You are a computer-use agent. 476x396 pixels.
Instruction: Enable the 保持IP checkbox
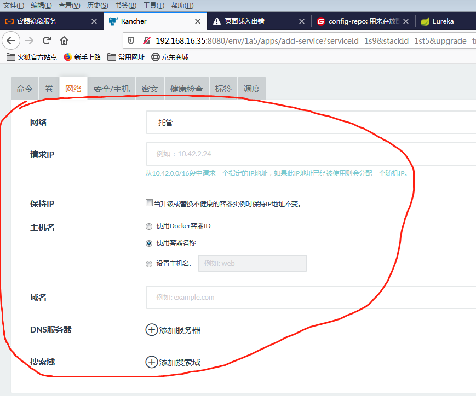pyautogui.click(x=148, y=202)
